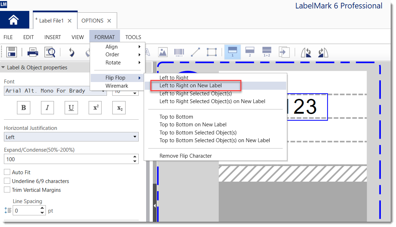Open the Horizontal Justification dropdown
This screenshot has width=396, height=227.
pos(71,137)
